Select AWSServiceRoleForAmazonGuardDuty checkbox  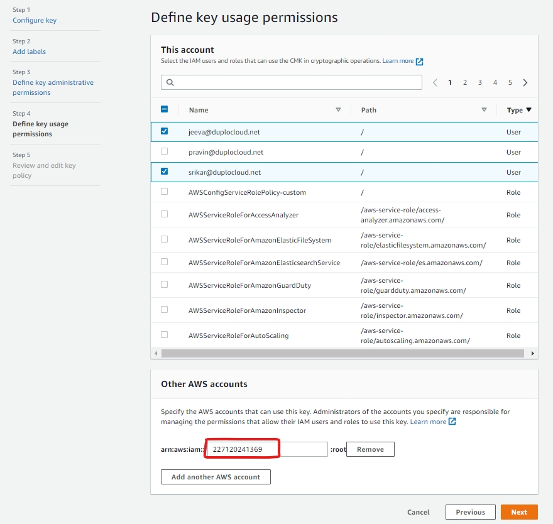pyautogui.click(x=165, y=285)
